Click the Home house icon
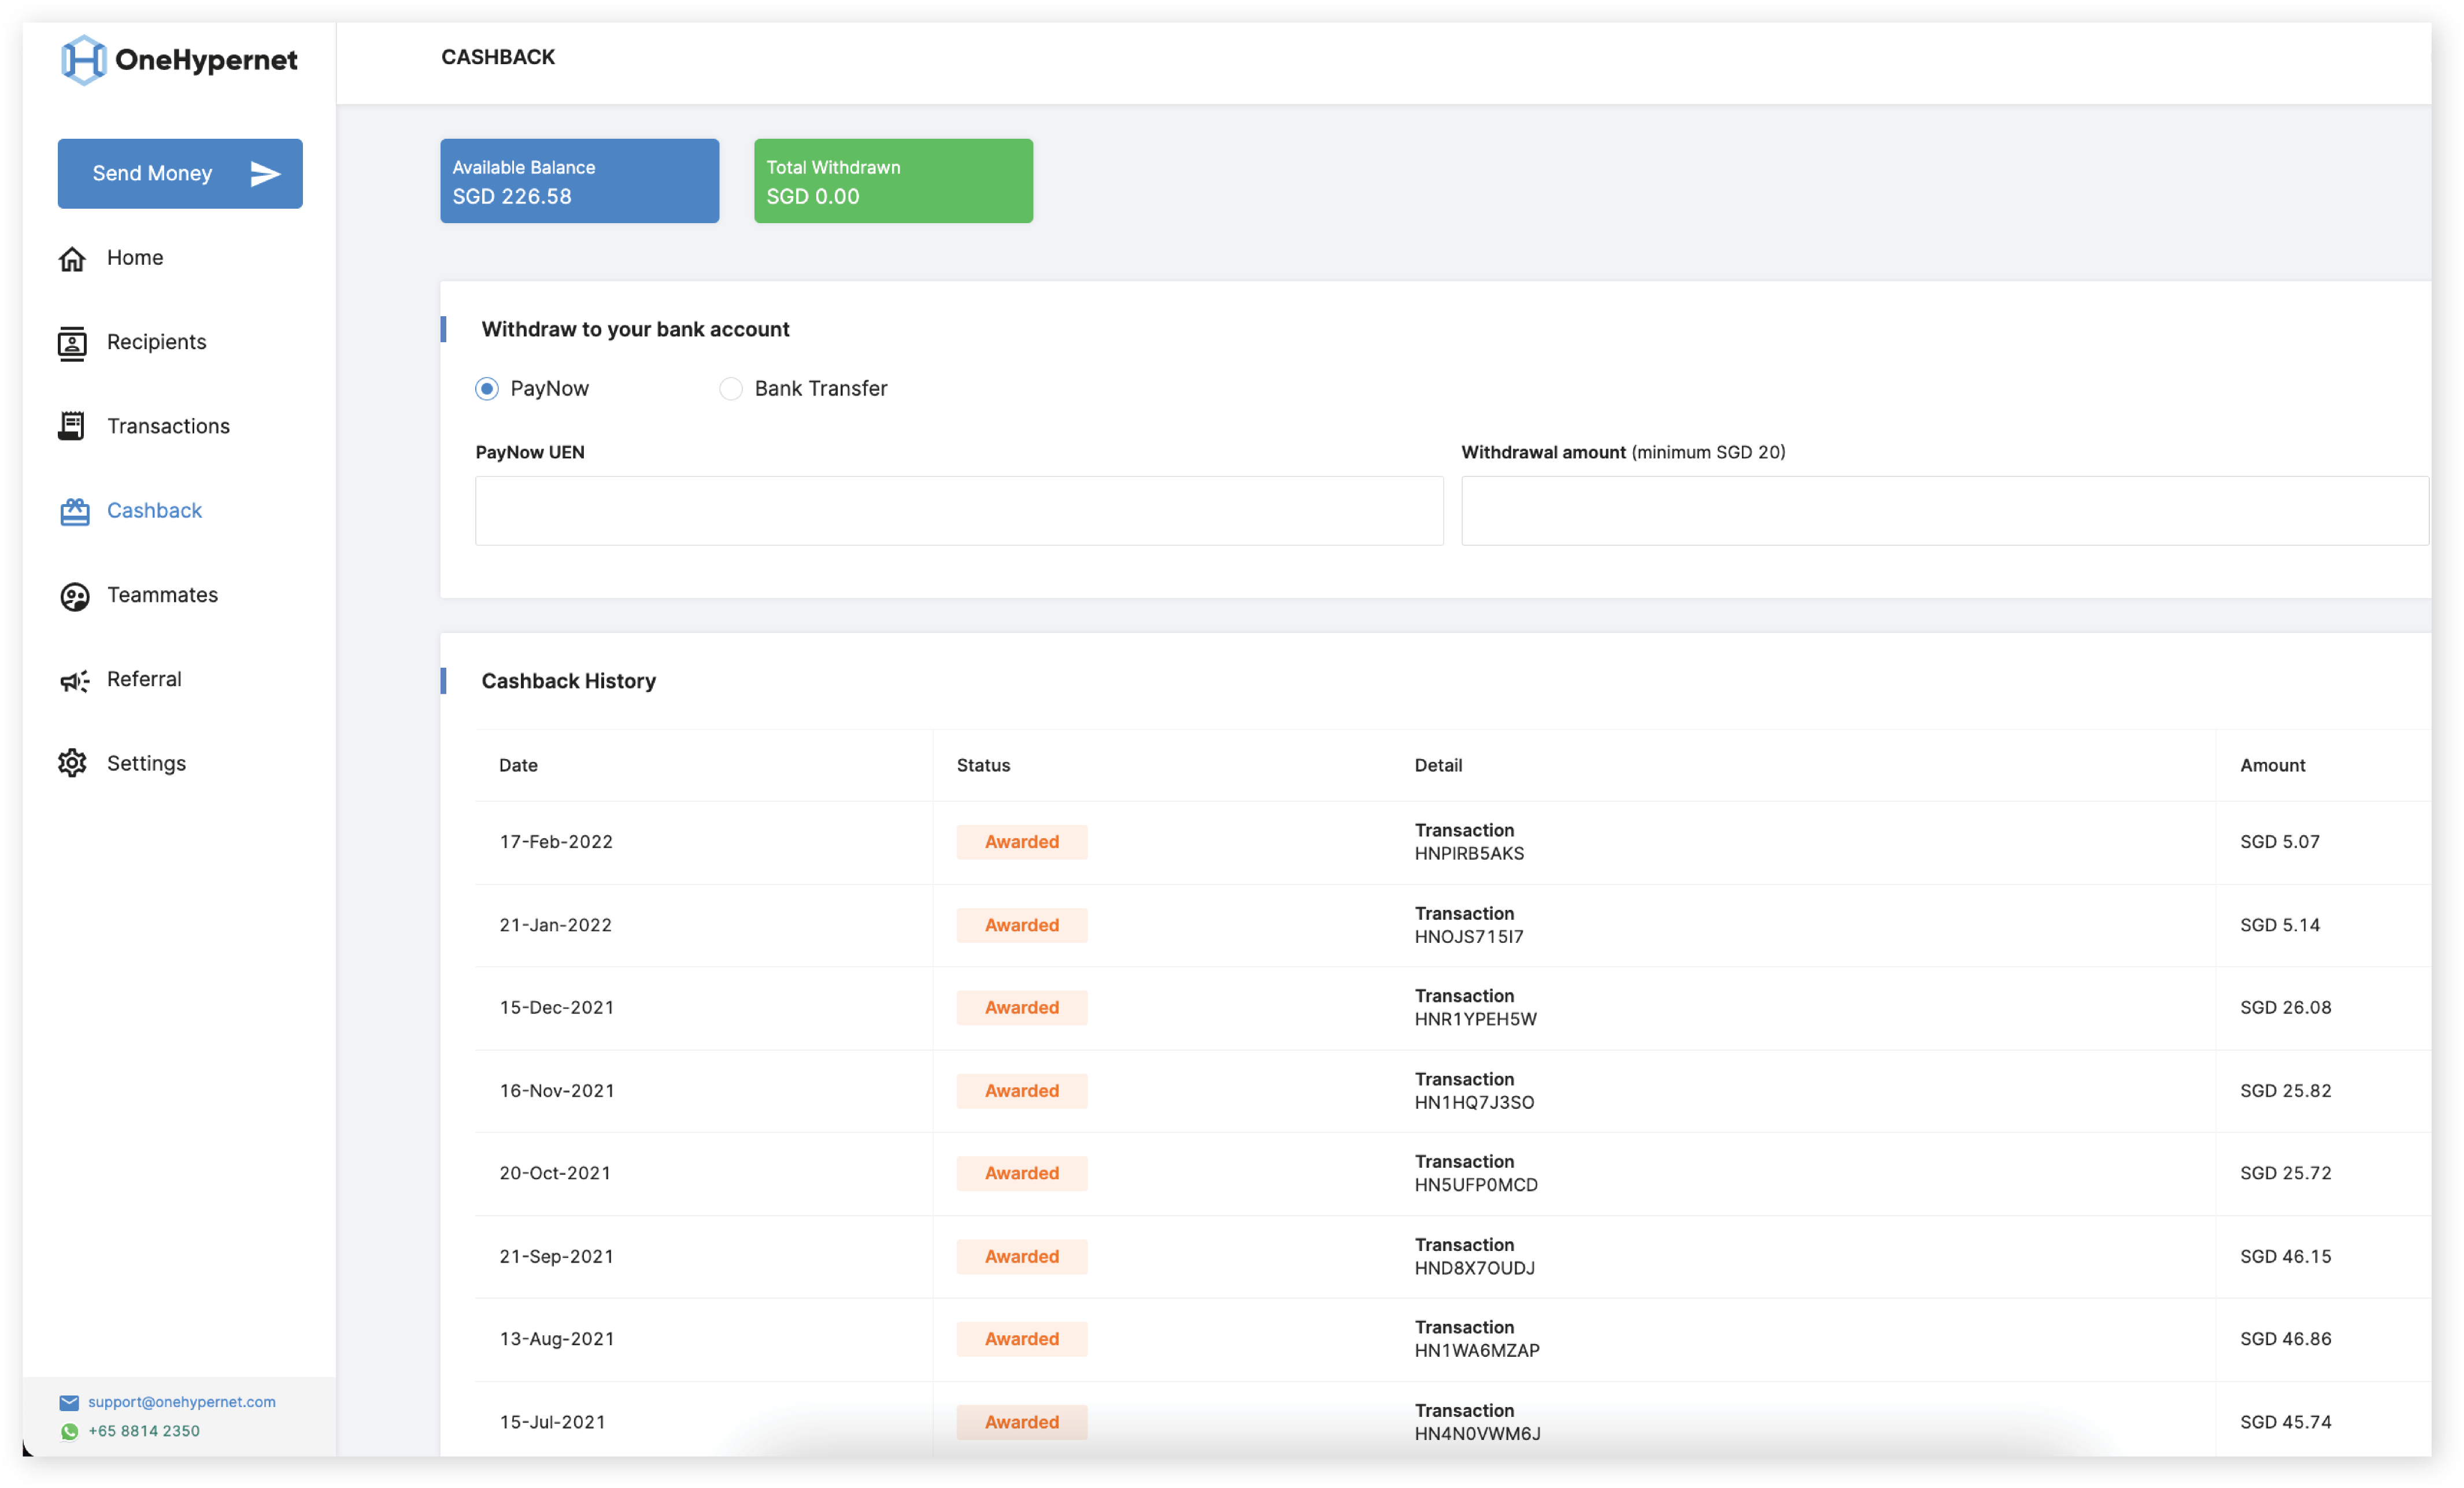The height and width of the screenshot is (1488, 2464). coord(72,259)
